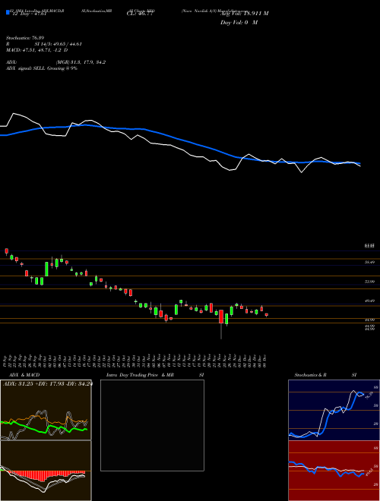Click the RSI 14/3 values line

(x=44, y=44)
